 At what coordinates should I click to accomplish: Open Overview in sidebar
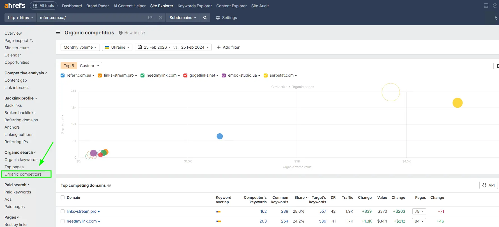13,33
